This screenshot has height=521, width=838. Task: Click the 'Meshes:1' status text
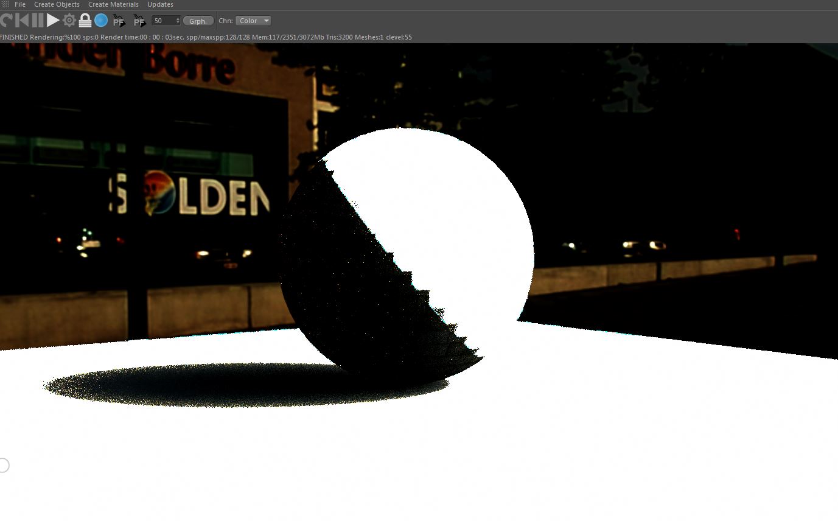(369, 37)
